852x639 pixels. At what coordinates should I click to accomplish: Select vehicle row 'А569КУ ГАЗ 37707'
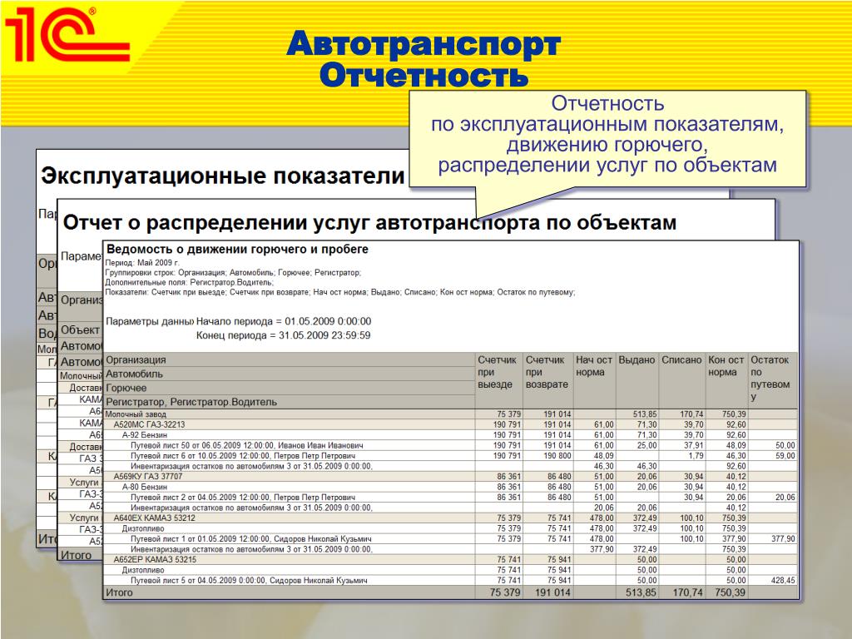[x=451, y=477]
